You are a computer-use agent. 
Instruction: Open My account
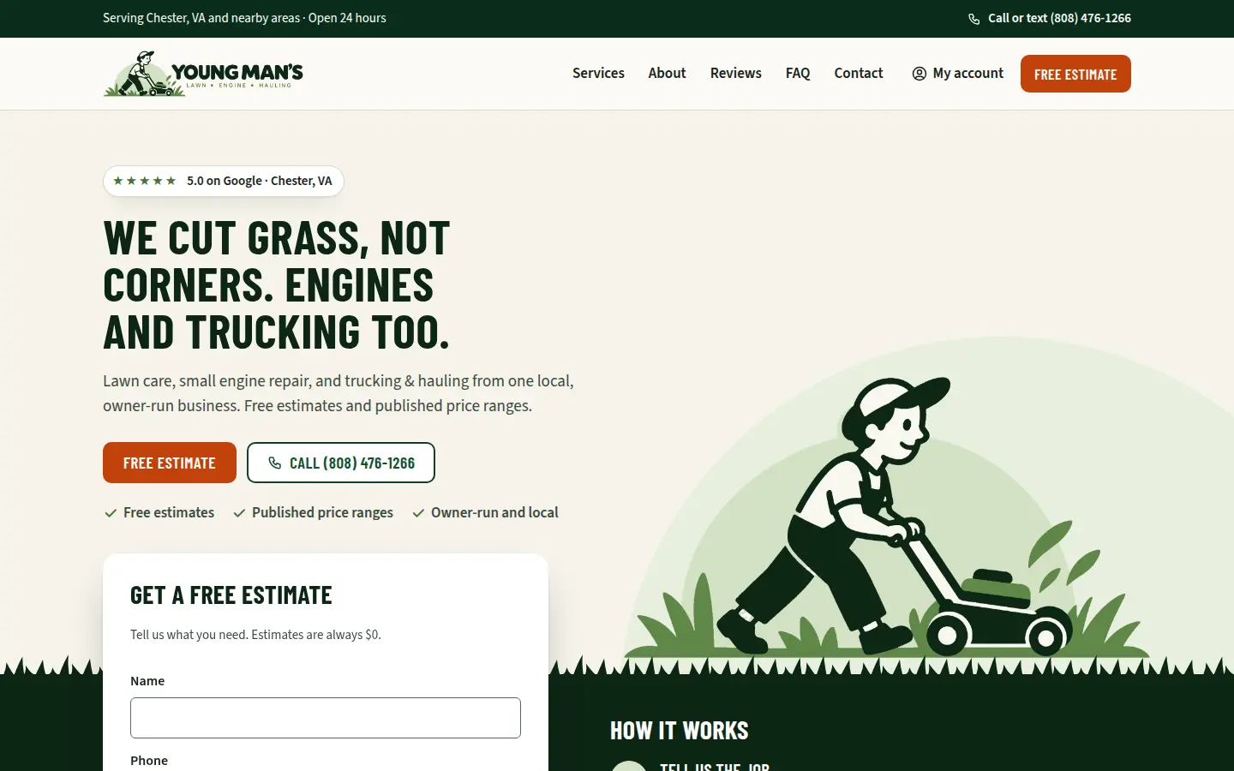pos(958,74)
